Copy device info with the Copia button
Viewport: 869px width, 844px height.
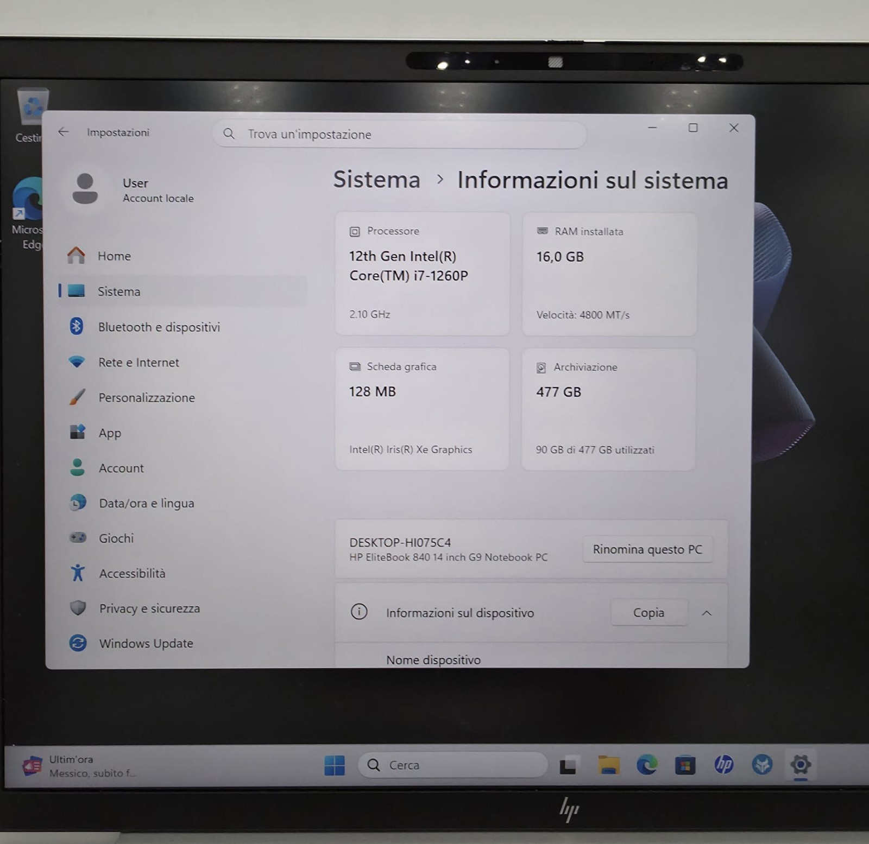[x=648, y=613]
